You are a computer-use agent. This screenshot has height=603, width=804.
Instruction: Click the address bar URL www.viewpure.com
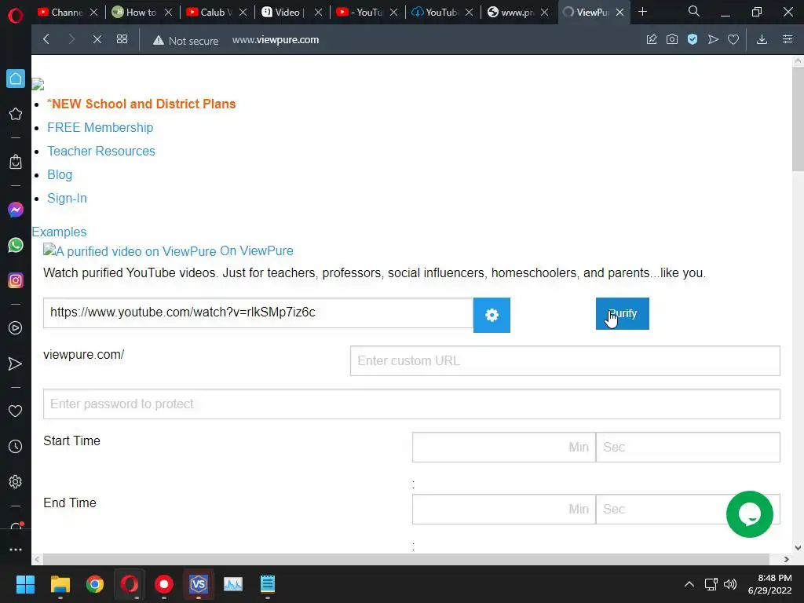click(276, 40)
